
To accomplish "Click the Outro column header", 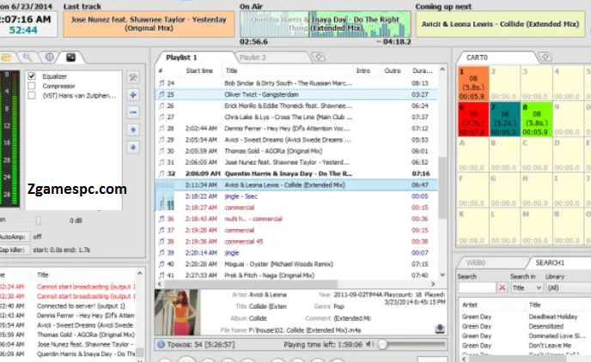I will coord(393,70).
